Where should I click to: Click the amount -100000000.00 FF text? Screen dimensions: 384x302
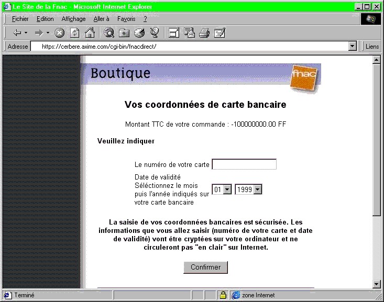tap(258, 124)
